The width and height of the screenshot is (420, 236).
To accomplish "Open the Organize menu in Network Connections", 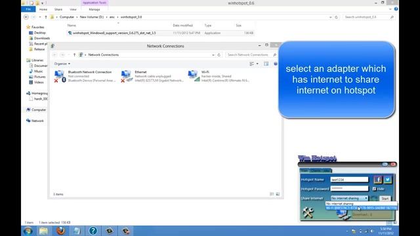I will 62,64.
